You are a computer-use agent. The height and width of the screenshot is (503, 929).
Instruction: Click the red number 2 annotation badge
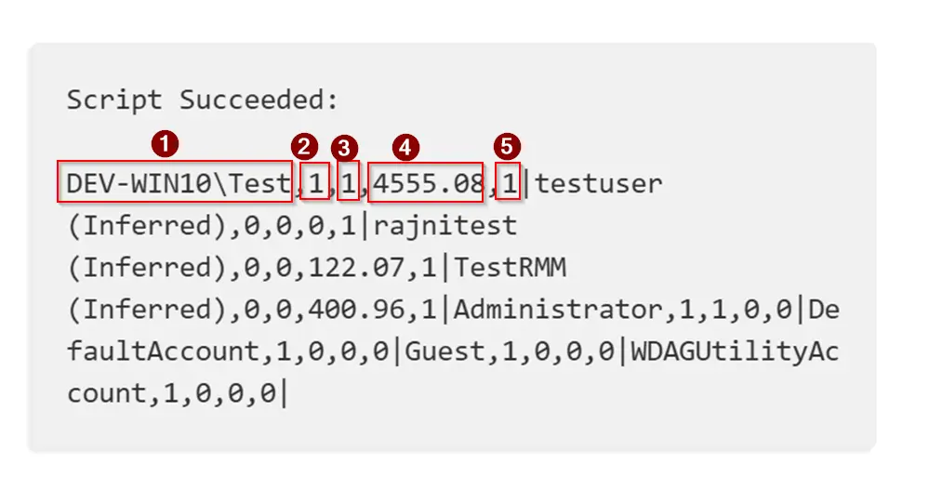click(x=304, y=146)
